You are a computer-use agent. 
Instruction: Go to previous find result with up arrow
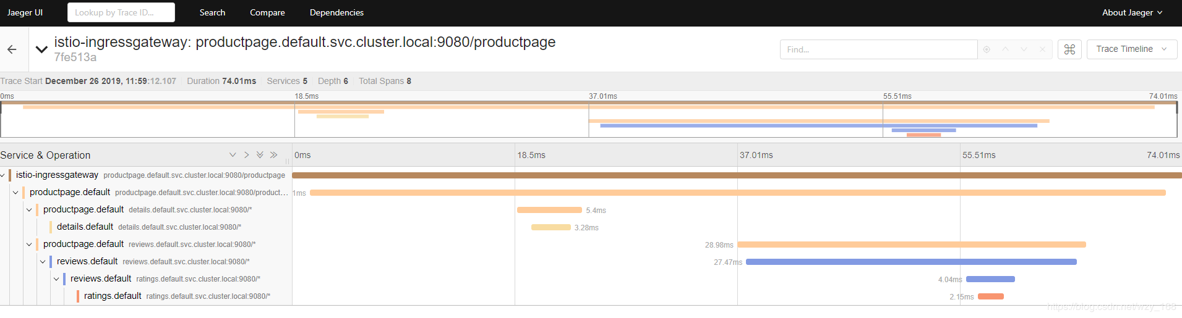1005,49
